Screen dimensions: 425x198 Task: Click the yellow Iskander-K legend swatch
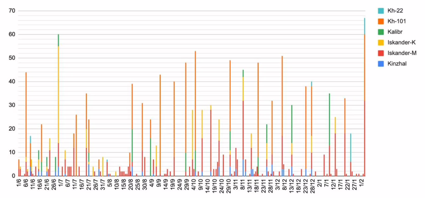coord(380,42)
